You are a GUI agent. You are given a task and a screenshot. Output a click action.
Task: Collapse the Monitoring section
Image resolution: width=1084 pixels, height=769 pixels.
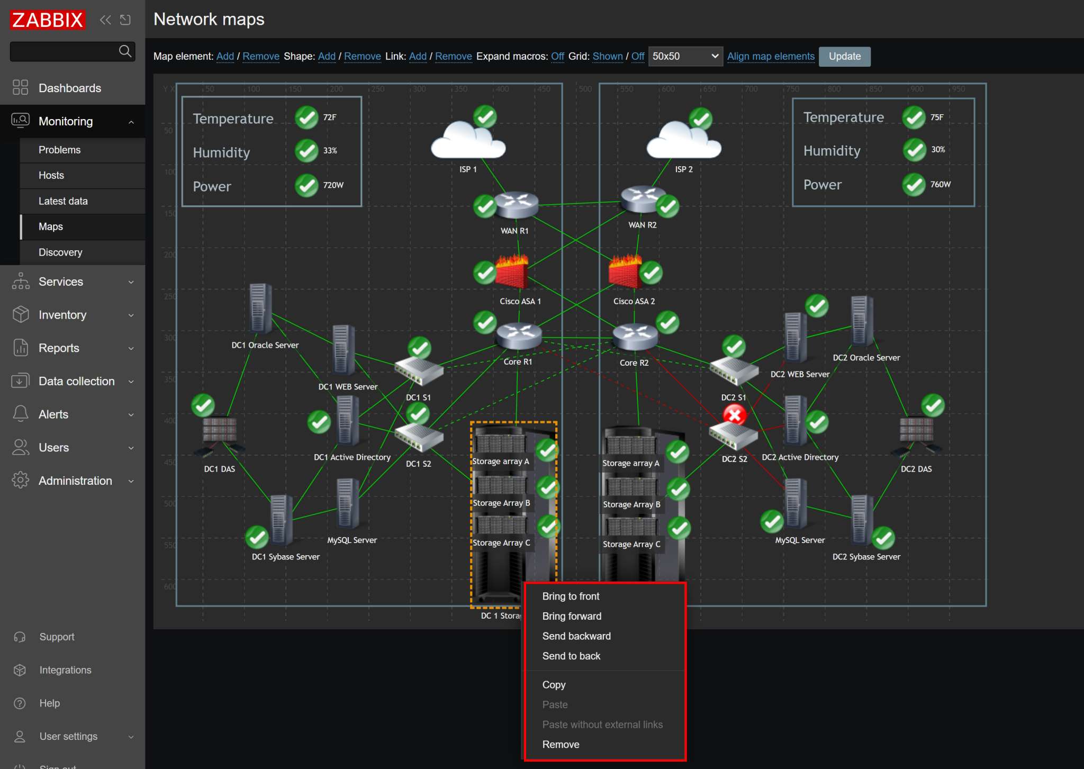tap(131, 121)
